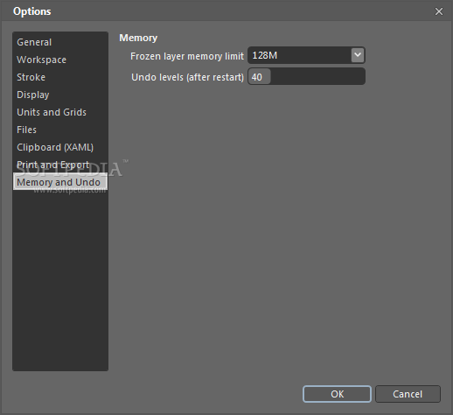Close the Options window with X
Screen dimensions: 453x415
[439, 11]
